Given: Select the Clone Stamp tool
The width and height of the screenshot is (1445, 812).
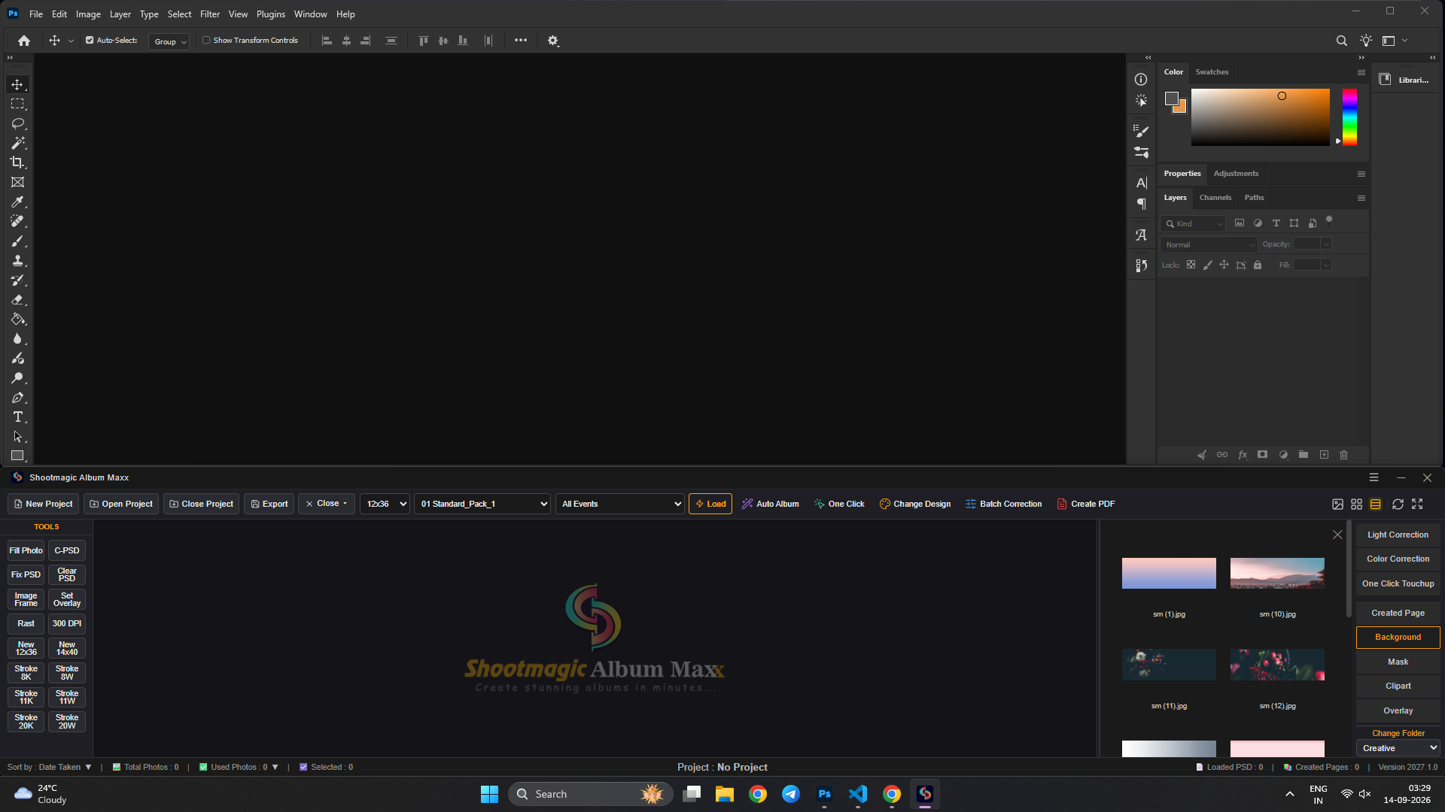Looking at the screenshot, I should [x=17, y=260].
